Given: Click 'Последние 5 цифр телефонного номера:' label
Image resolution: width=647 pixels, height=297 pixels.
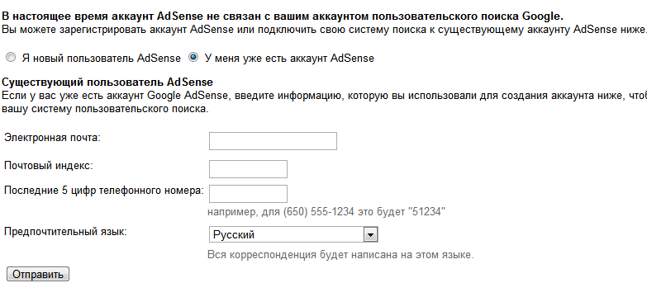Looking at the screenshot, I should [x=104, y=191].
